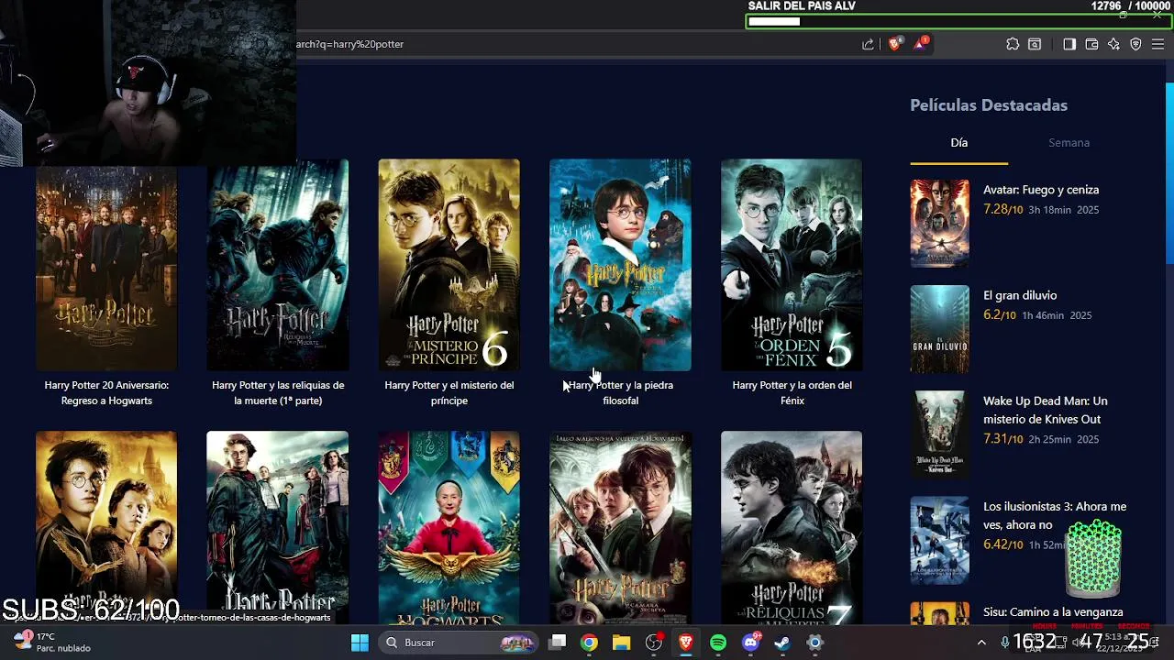The width and height of the screenshot is (1174, 660).
Task: Open 'Avatar: Fuego y ceniza' title link
Action: [1041, 190]
